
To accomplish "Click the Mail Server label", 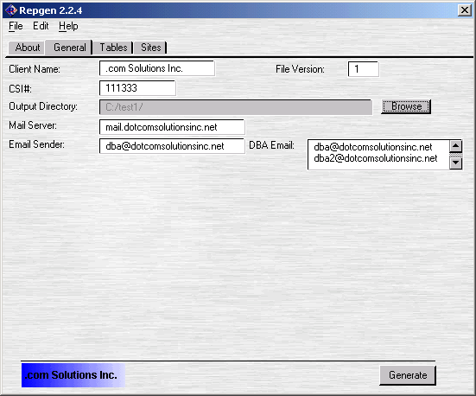I will click(x=33, y=125).
